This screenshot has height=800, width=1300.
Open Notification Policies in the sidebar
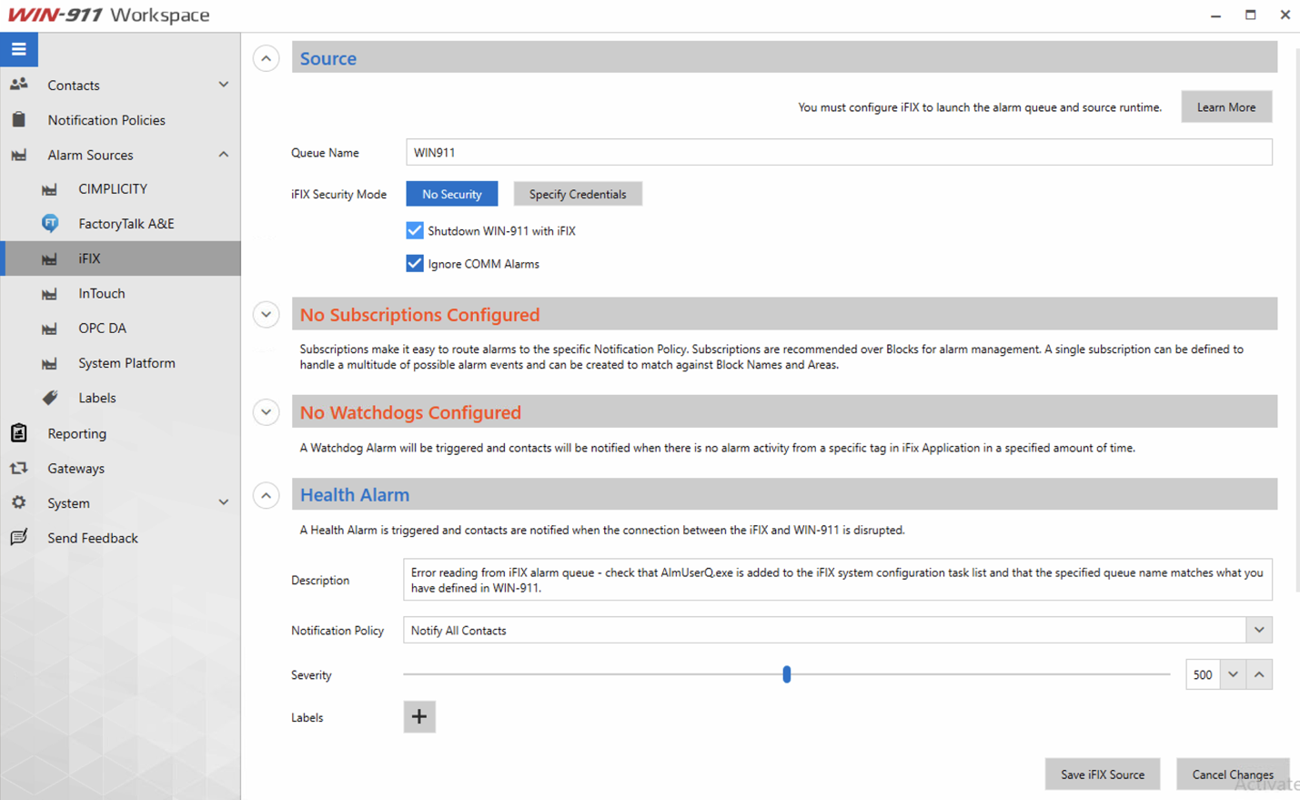click(x=106, y=120)
